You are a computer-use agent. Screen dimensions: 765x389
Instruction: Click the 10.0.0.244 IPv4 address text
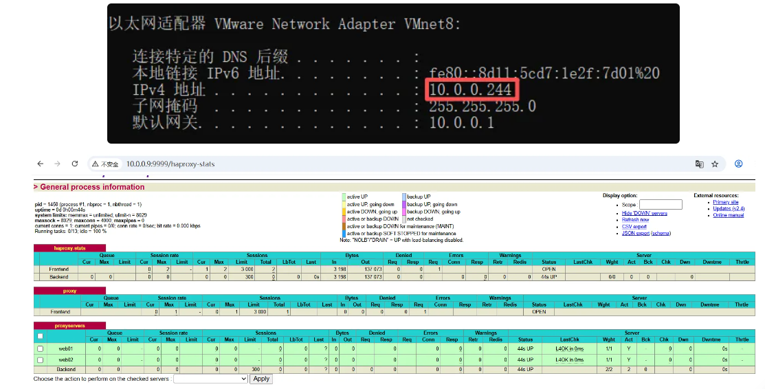tap(471, 90)
